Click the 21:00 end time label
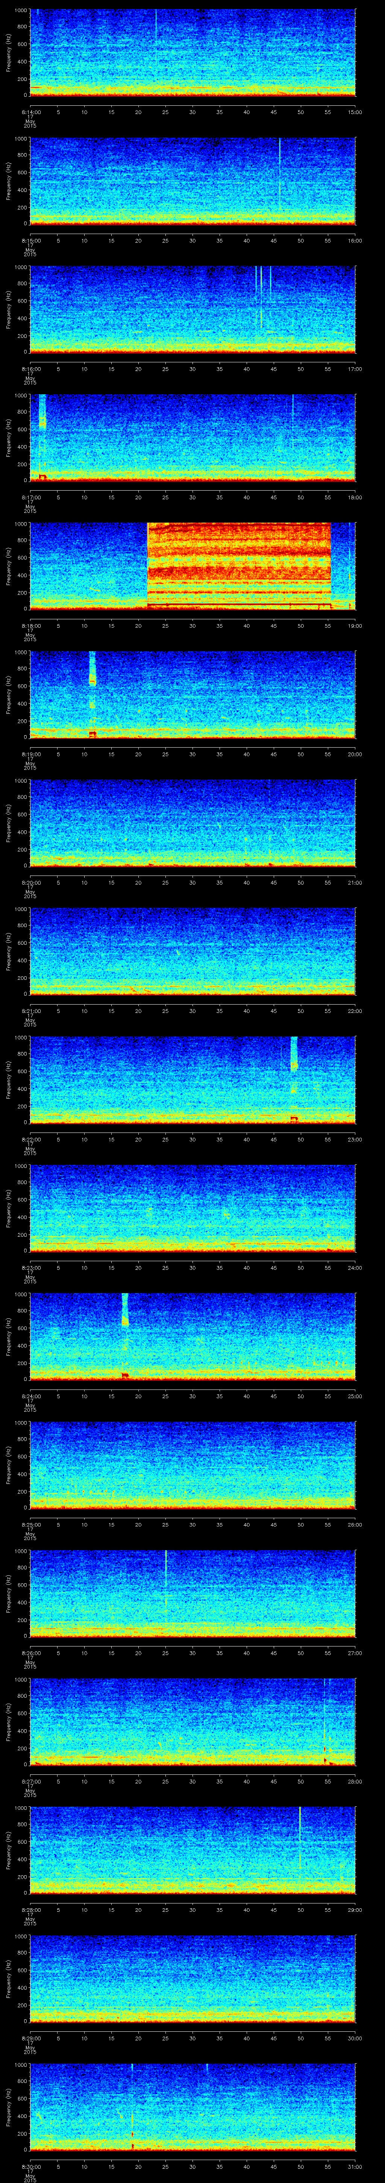Viewport: 385px width, 2183px height. pyautogui.click(x=355, y=882)
